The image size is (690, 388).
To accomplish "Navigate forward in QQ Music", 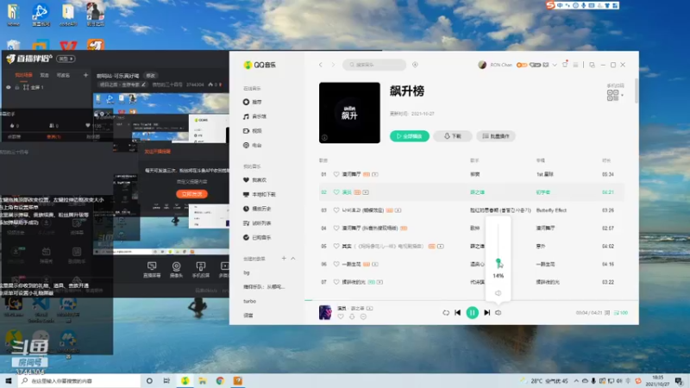I will point(333,65).
